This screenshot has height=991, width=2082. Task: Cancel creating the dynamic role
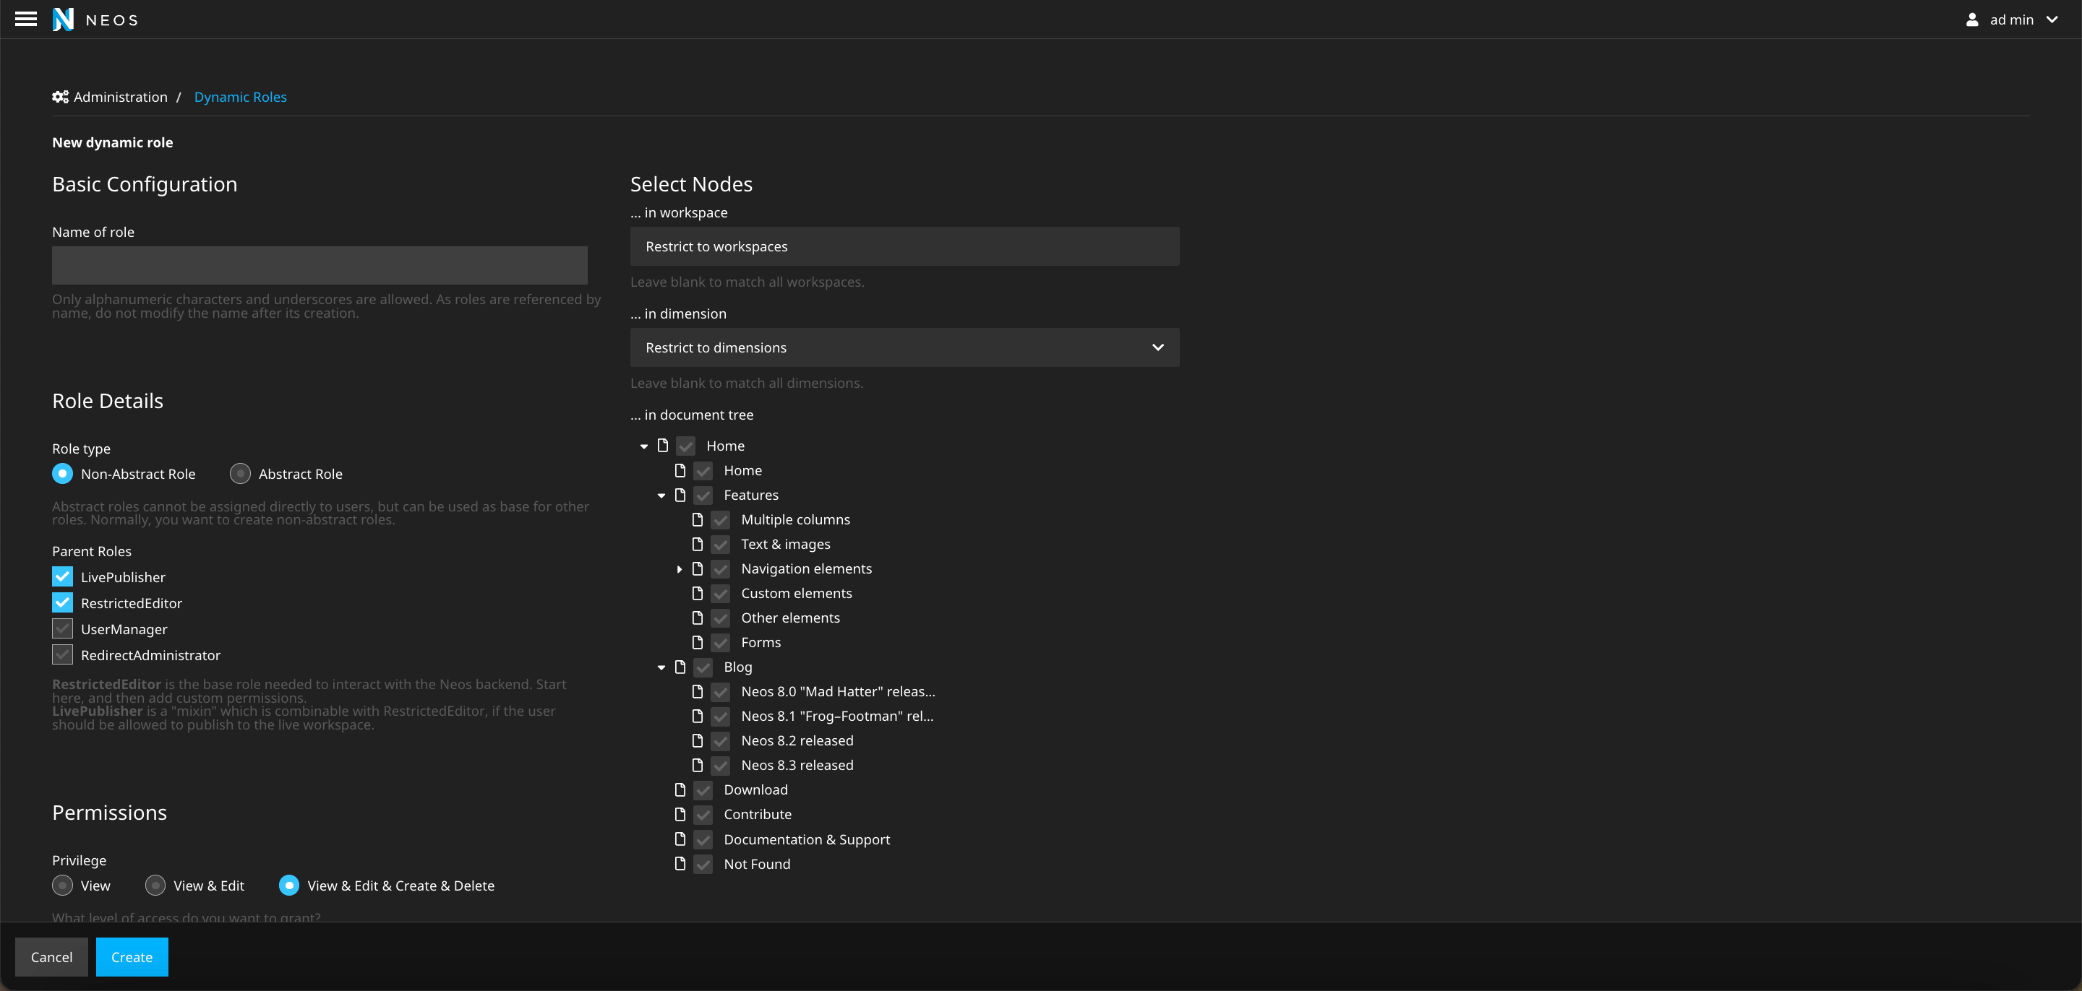tap(52, 956)
